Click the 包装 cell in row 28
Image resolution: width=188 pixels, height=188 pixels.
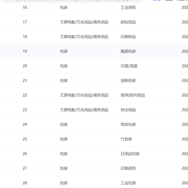(x=64, y=183)
